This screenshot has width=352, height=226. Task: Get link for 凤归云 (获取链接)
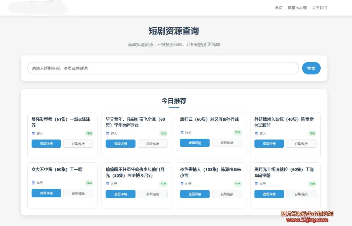coord(227,143)
